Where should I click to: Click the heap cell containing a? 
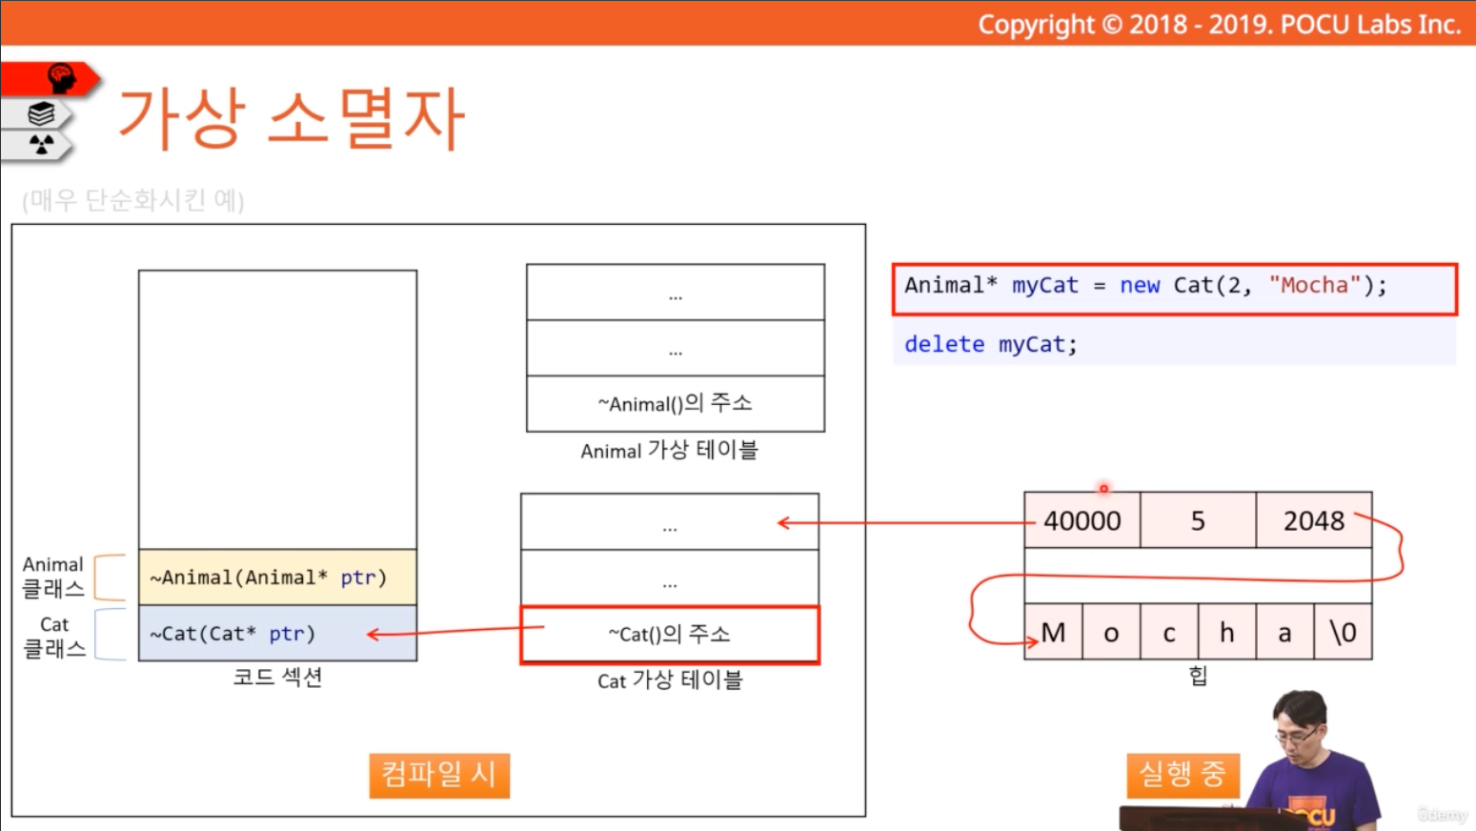[1284, 632]
